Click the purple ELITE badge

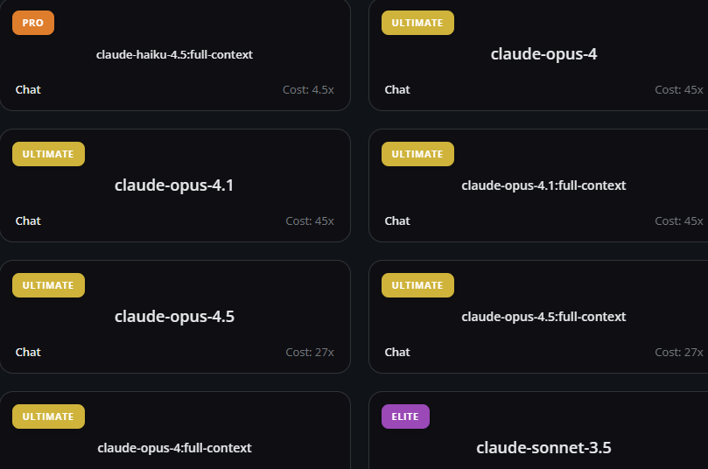[405, 416]
